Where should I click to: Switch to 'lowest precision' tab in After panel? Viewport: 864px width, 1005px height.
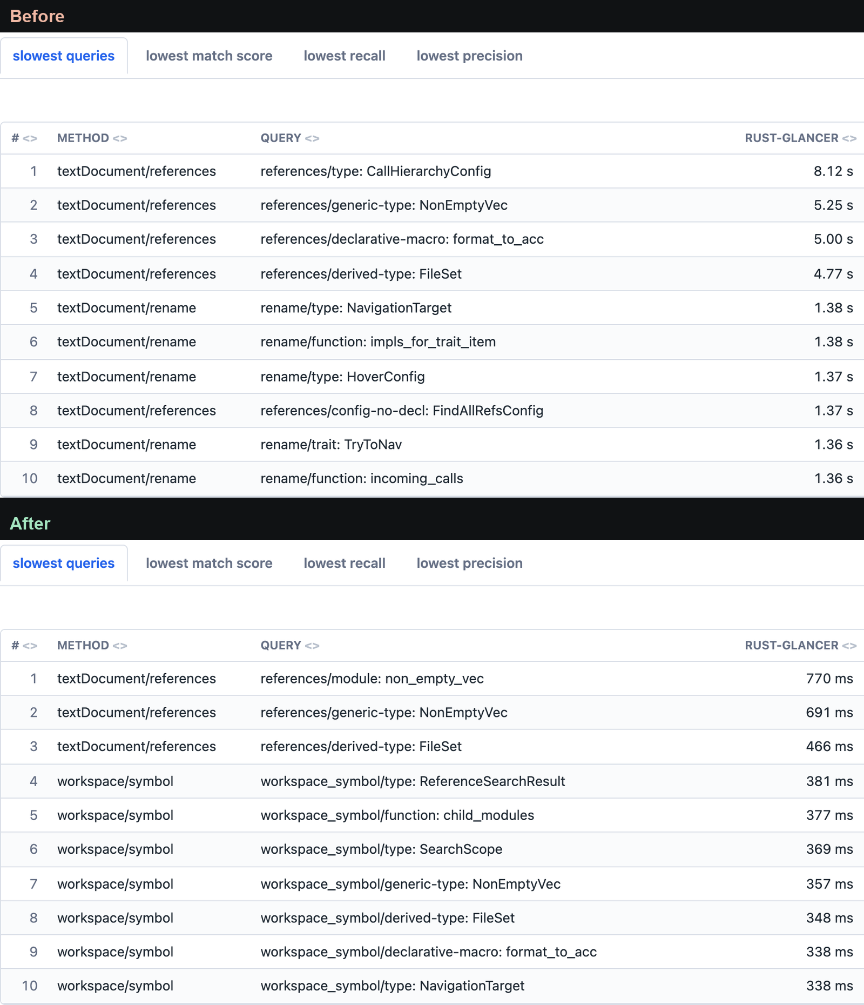469,564
